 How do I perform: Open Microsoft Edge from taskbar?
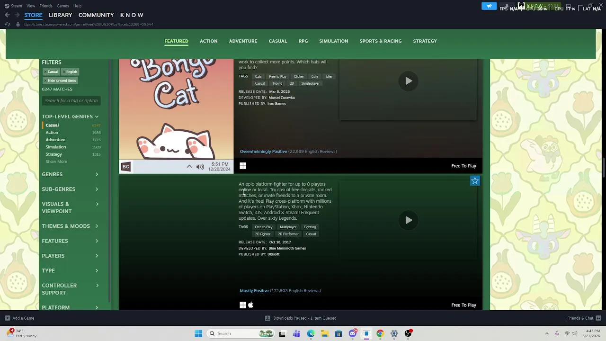(311, 333)
